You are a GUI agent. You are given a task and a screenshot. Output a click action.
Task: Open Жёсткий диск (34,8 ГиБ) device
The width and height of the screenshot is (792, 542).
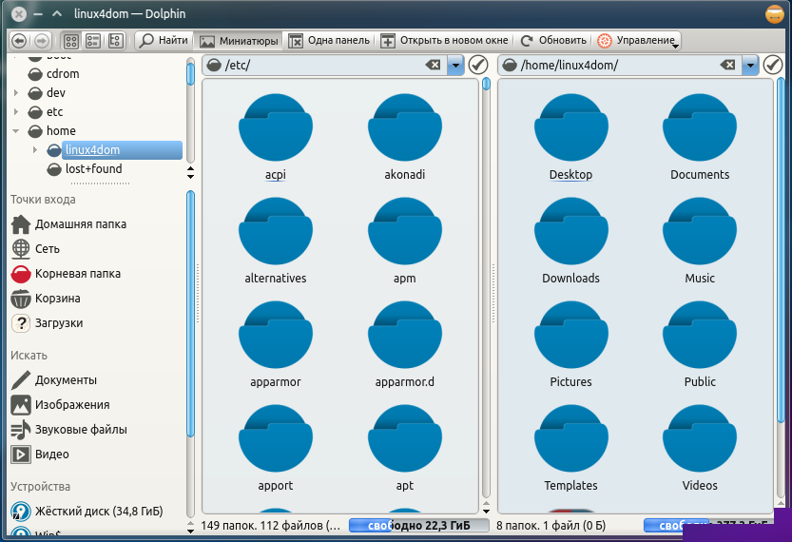coord(87,512)
